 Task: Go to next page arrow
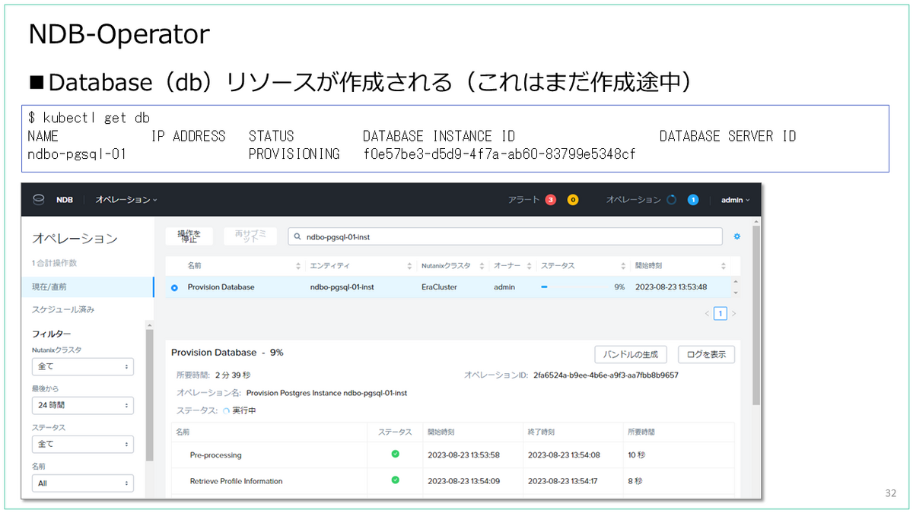[733, 313]
